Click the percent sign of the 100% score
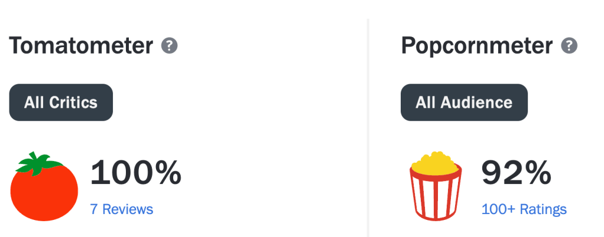 tap(168, 173)
